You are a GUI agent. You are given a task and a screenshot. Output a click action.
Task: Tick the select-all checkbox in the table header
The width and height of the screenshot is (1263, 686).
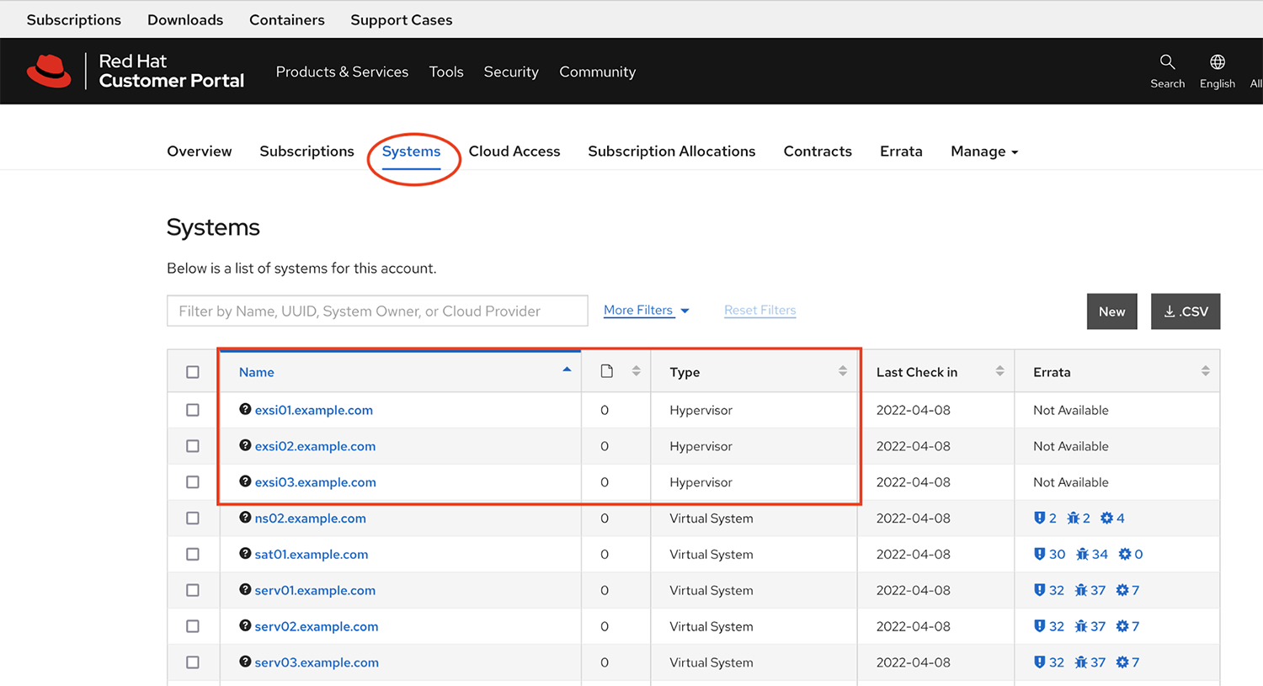tap(193, 370)
